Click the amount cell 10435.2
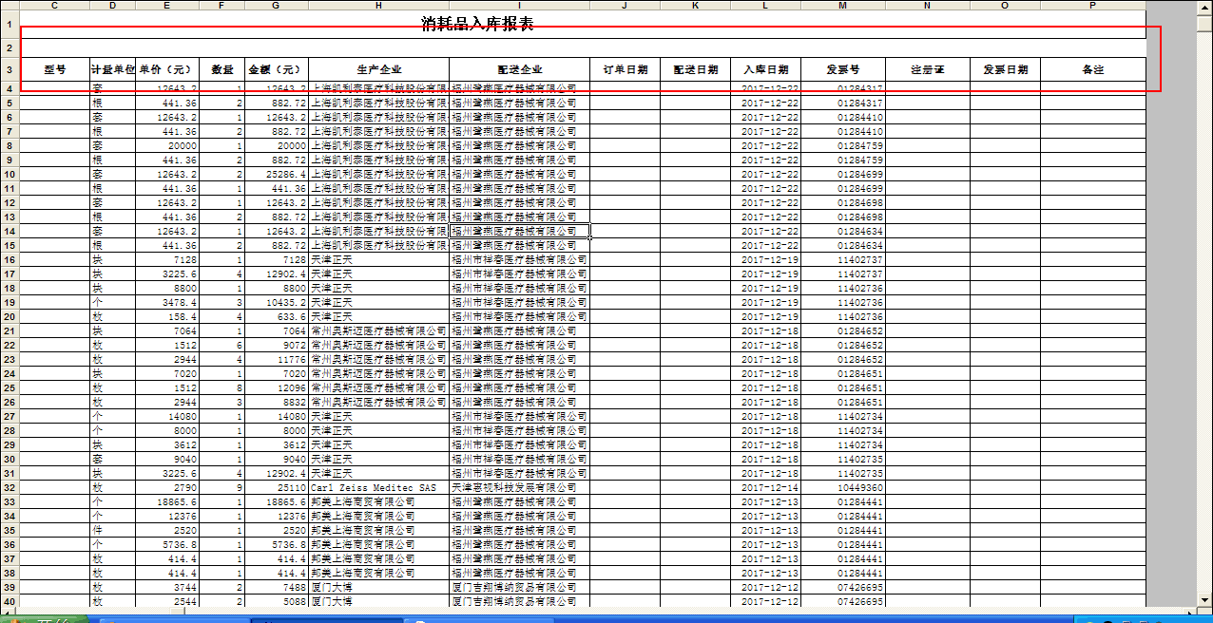Screen dimensions: 1213x623 click(276, 302)
